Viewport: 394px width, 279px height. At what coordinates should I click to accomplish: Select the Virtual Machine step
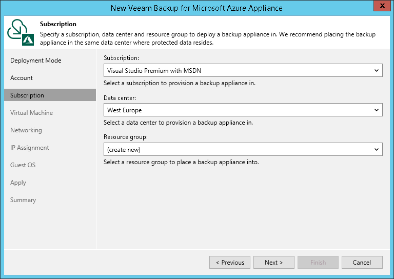31,113
